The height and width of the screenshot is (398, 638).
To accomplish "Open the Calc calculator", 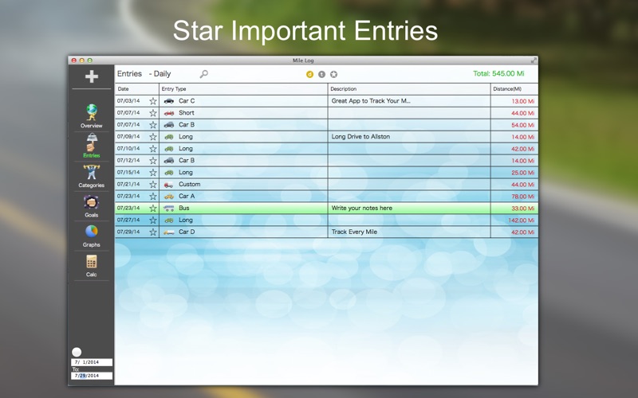I will (92, 266).
